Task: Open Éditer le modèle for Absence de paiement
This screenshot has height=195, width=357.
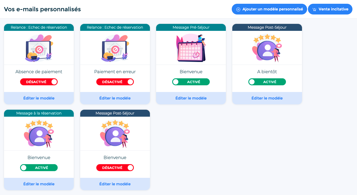Action: 39,98
